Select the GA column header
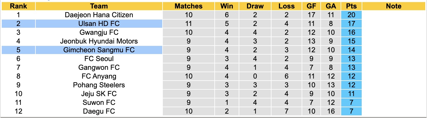 (x=330, y=6)
